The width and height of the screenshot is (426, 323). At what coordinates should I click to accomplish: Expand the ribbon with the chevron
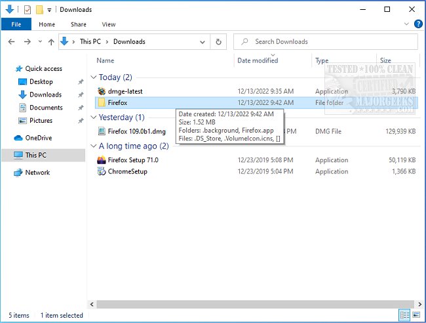coord(406,24)
